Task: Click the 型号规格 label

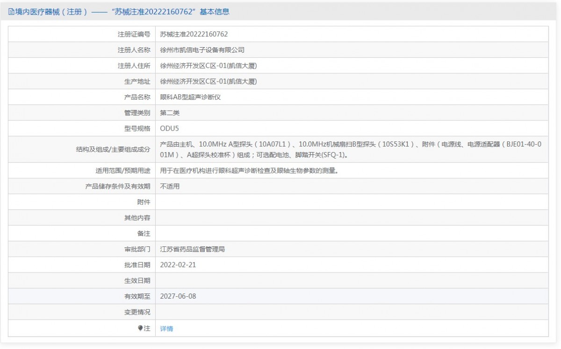Action: (137, 128)
